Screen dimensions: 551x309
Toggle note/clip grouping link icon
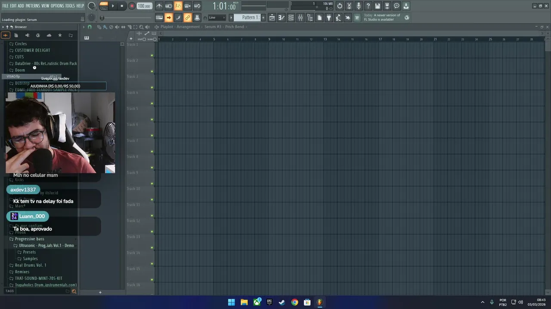pos(188,18)
